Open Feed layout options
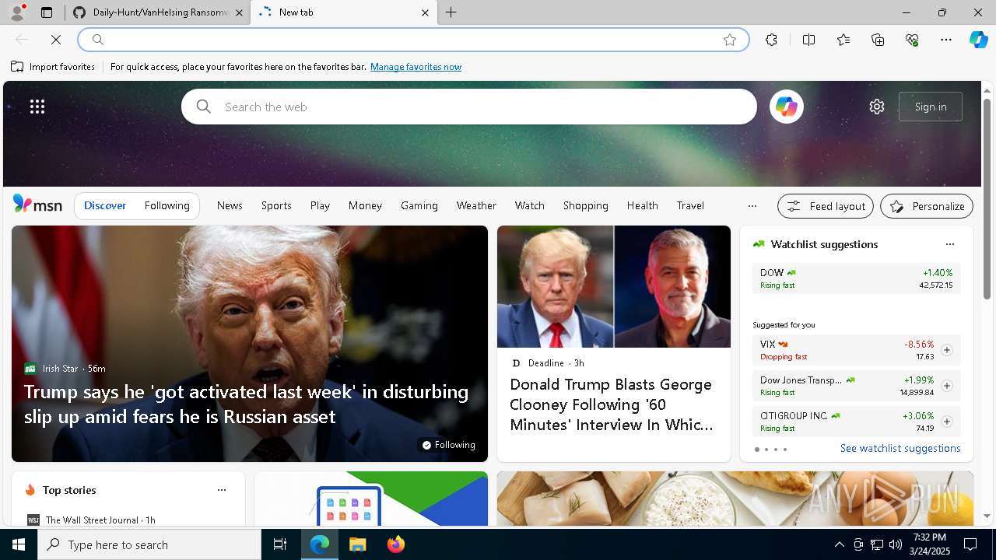Screen dimensions: 996x560 click(826, 206)
